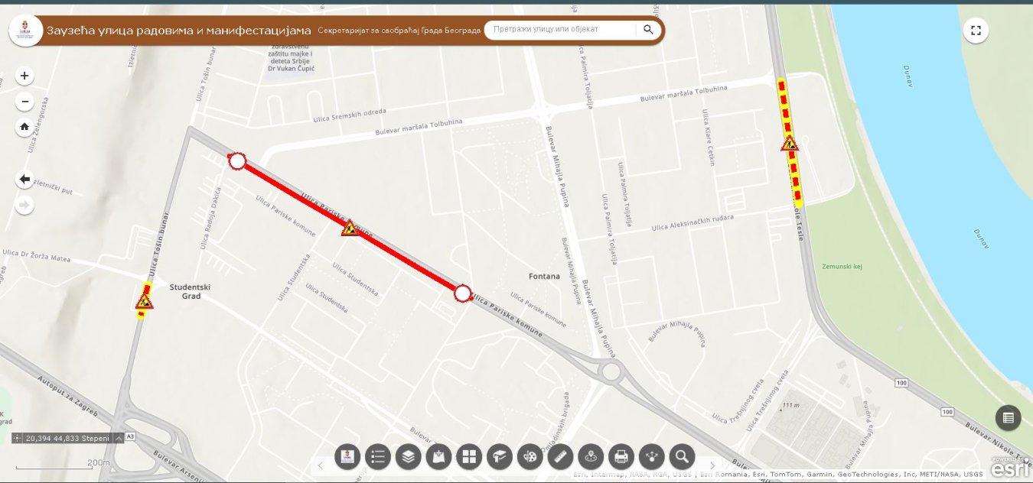
Task: Open the Layer list widget
Action: [x=409, y=457]
